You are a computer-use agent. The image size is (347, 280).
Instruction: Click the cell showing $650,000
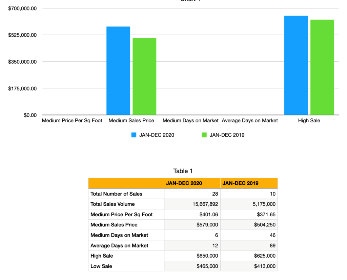(x=192, y=256)
